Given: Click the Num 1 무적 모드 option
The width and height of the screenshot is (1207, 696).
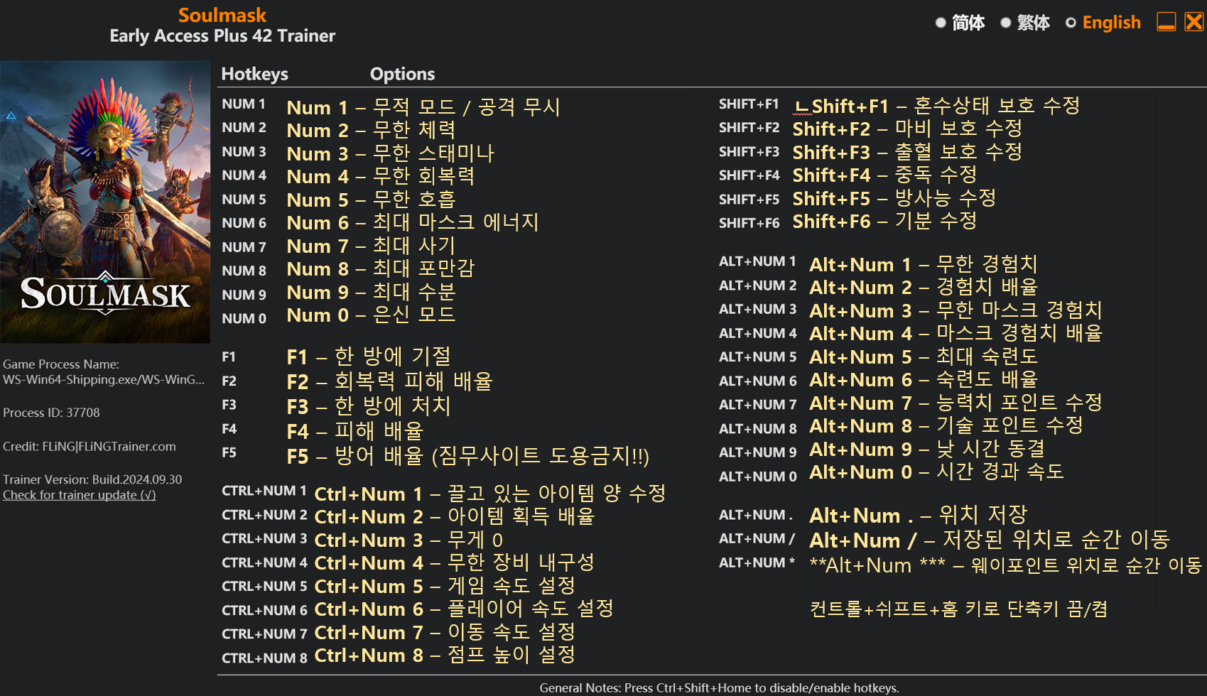Looking at the screenshot, I should (423, 107).
